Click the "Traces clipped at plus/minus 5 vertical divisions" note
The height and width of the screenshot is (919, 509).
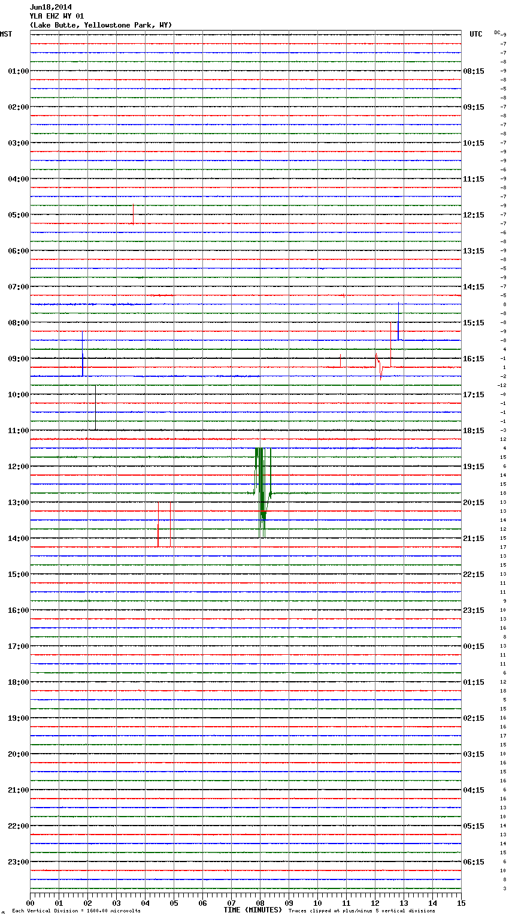[x=362, y=911]
